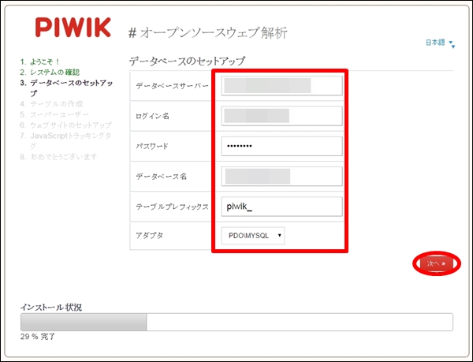
Task: Click step 7. JavaScriptトラッキングタグ
Action: 65,140
